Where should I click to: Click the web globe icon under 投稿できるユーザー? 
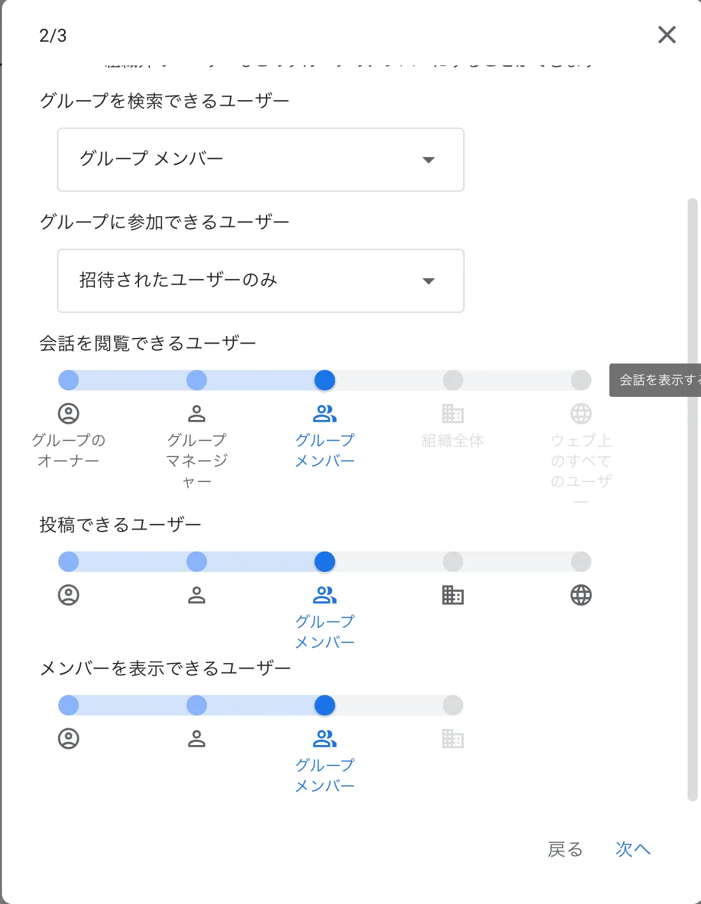581,595
